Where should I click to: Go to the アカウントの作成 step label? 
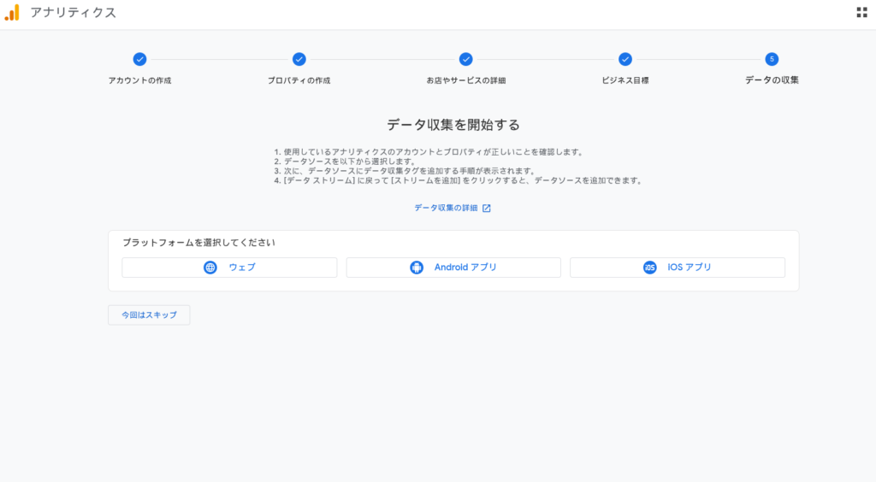pos(139,80)
